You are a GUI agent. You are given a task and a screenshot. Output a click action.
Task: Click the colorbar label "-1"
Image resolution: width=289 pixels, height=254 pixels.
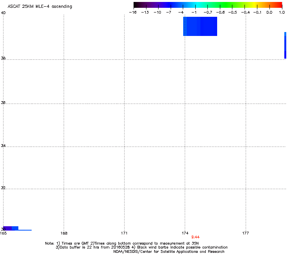[x=194, y=13]
